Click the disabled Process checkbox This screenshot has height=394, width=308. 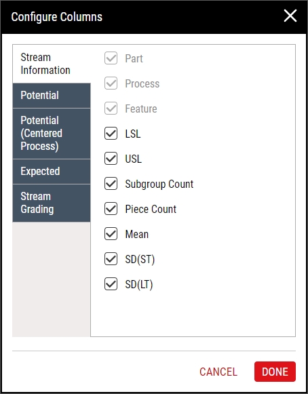(111, 83)
